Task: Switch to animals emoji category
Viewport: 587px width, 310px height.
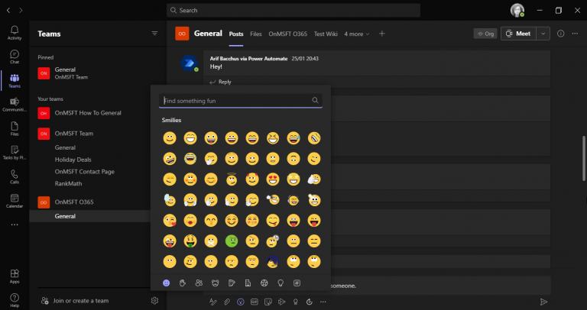Action: pos(216,283)
